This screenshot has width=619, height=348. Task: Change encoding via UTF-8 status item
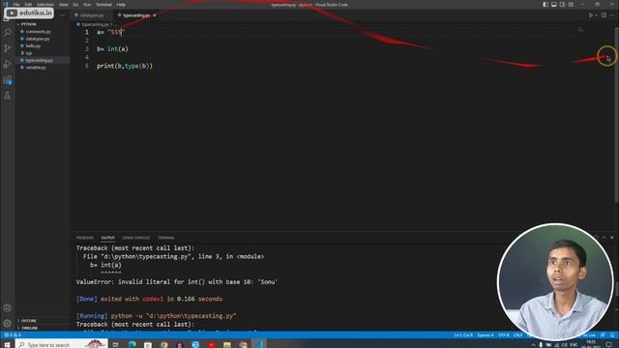pos(503,335)
